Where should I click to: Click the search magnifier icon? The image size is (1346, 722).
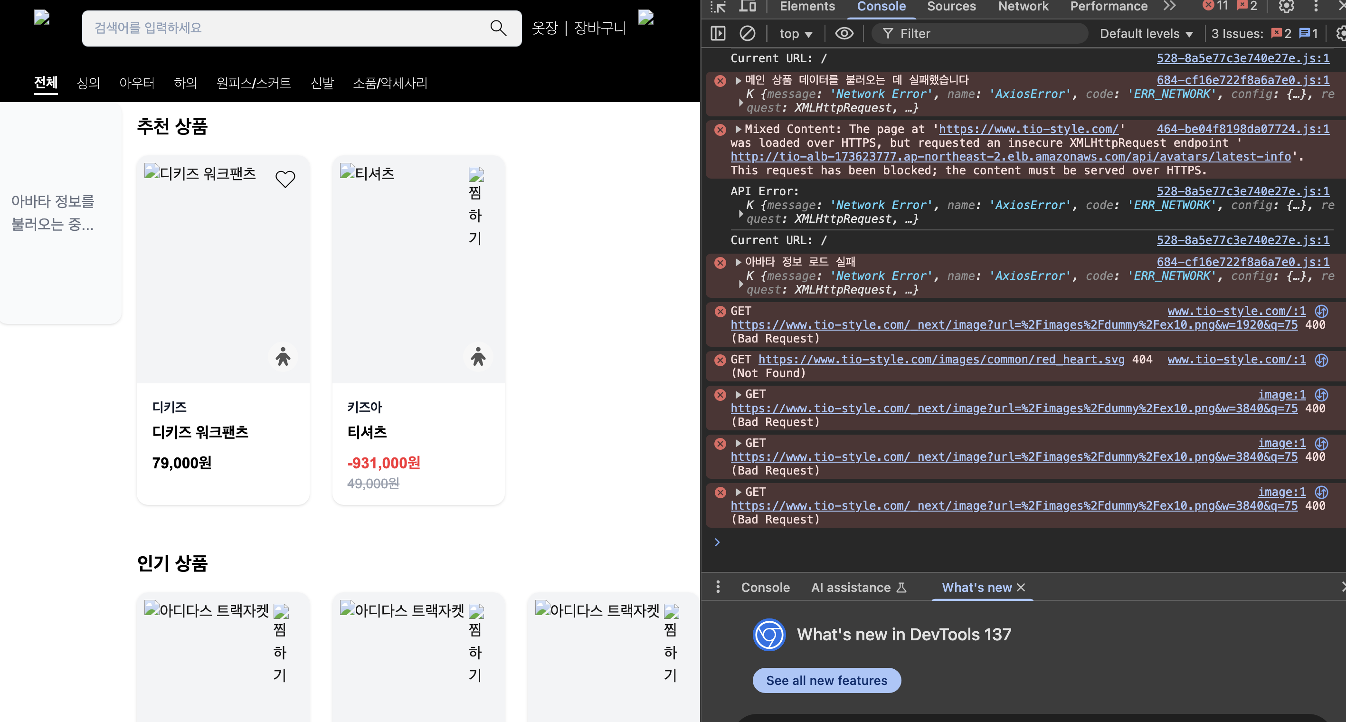coord(498,28)
